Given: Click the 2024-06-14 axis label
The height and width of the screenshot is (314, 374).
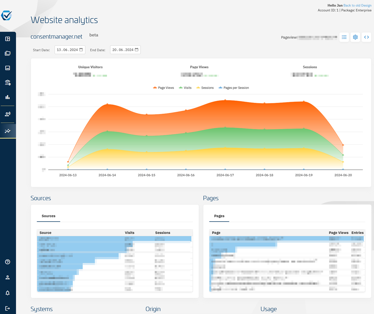Looking at the screenshot, I should tap(107, 175).
